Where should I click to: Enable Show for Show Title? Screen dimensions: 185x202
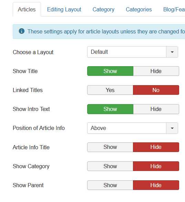pyautogui.click(x=110, y=71)
